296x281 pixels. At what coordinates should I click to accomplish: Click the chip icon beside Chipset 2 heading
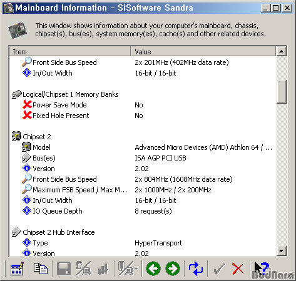(16, 136)
